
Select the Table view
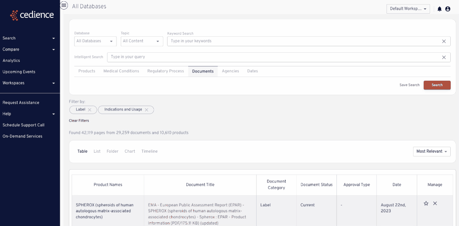point(82,151)
